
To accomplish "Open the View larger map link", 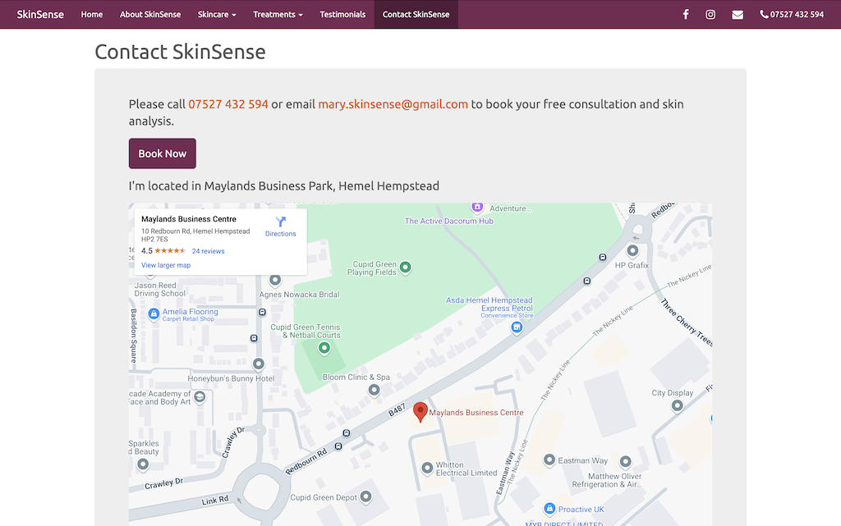I will (x=166, y=265).
